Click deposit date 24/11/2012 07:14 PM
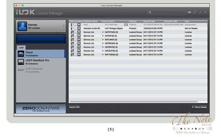 tap(153, 43)
